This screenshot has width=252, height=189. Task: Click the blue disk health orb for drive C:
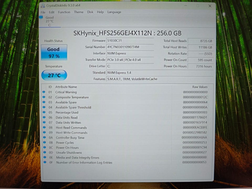point(41,17)
